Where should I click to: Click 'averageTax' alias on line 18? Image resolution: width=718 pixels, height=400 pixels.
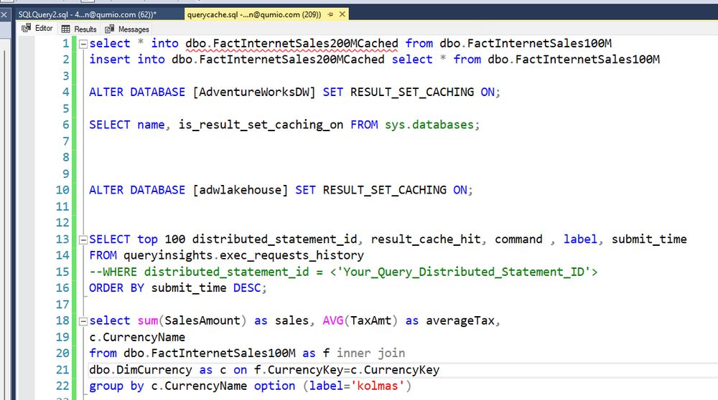click(x=460, y=320)
